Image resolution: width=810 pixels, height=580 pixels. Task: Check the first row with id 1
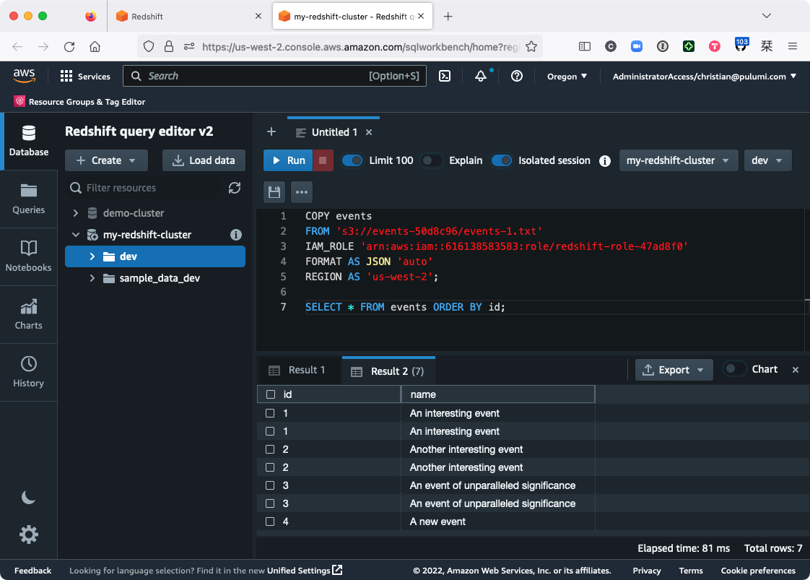[270, 413]
